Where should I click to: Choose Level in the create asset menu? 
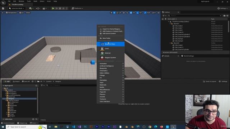pos(111,49)
